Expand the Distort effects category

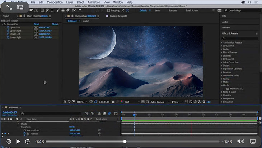[221, 66]
